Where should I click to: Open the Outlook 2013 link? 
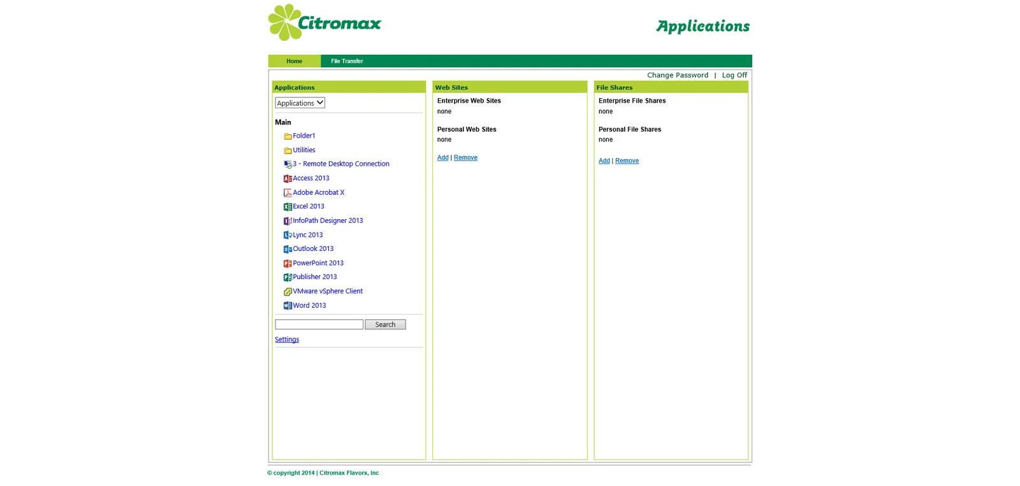(x=313, y=249)
